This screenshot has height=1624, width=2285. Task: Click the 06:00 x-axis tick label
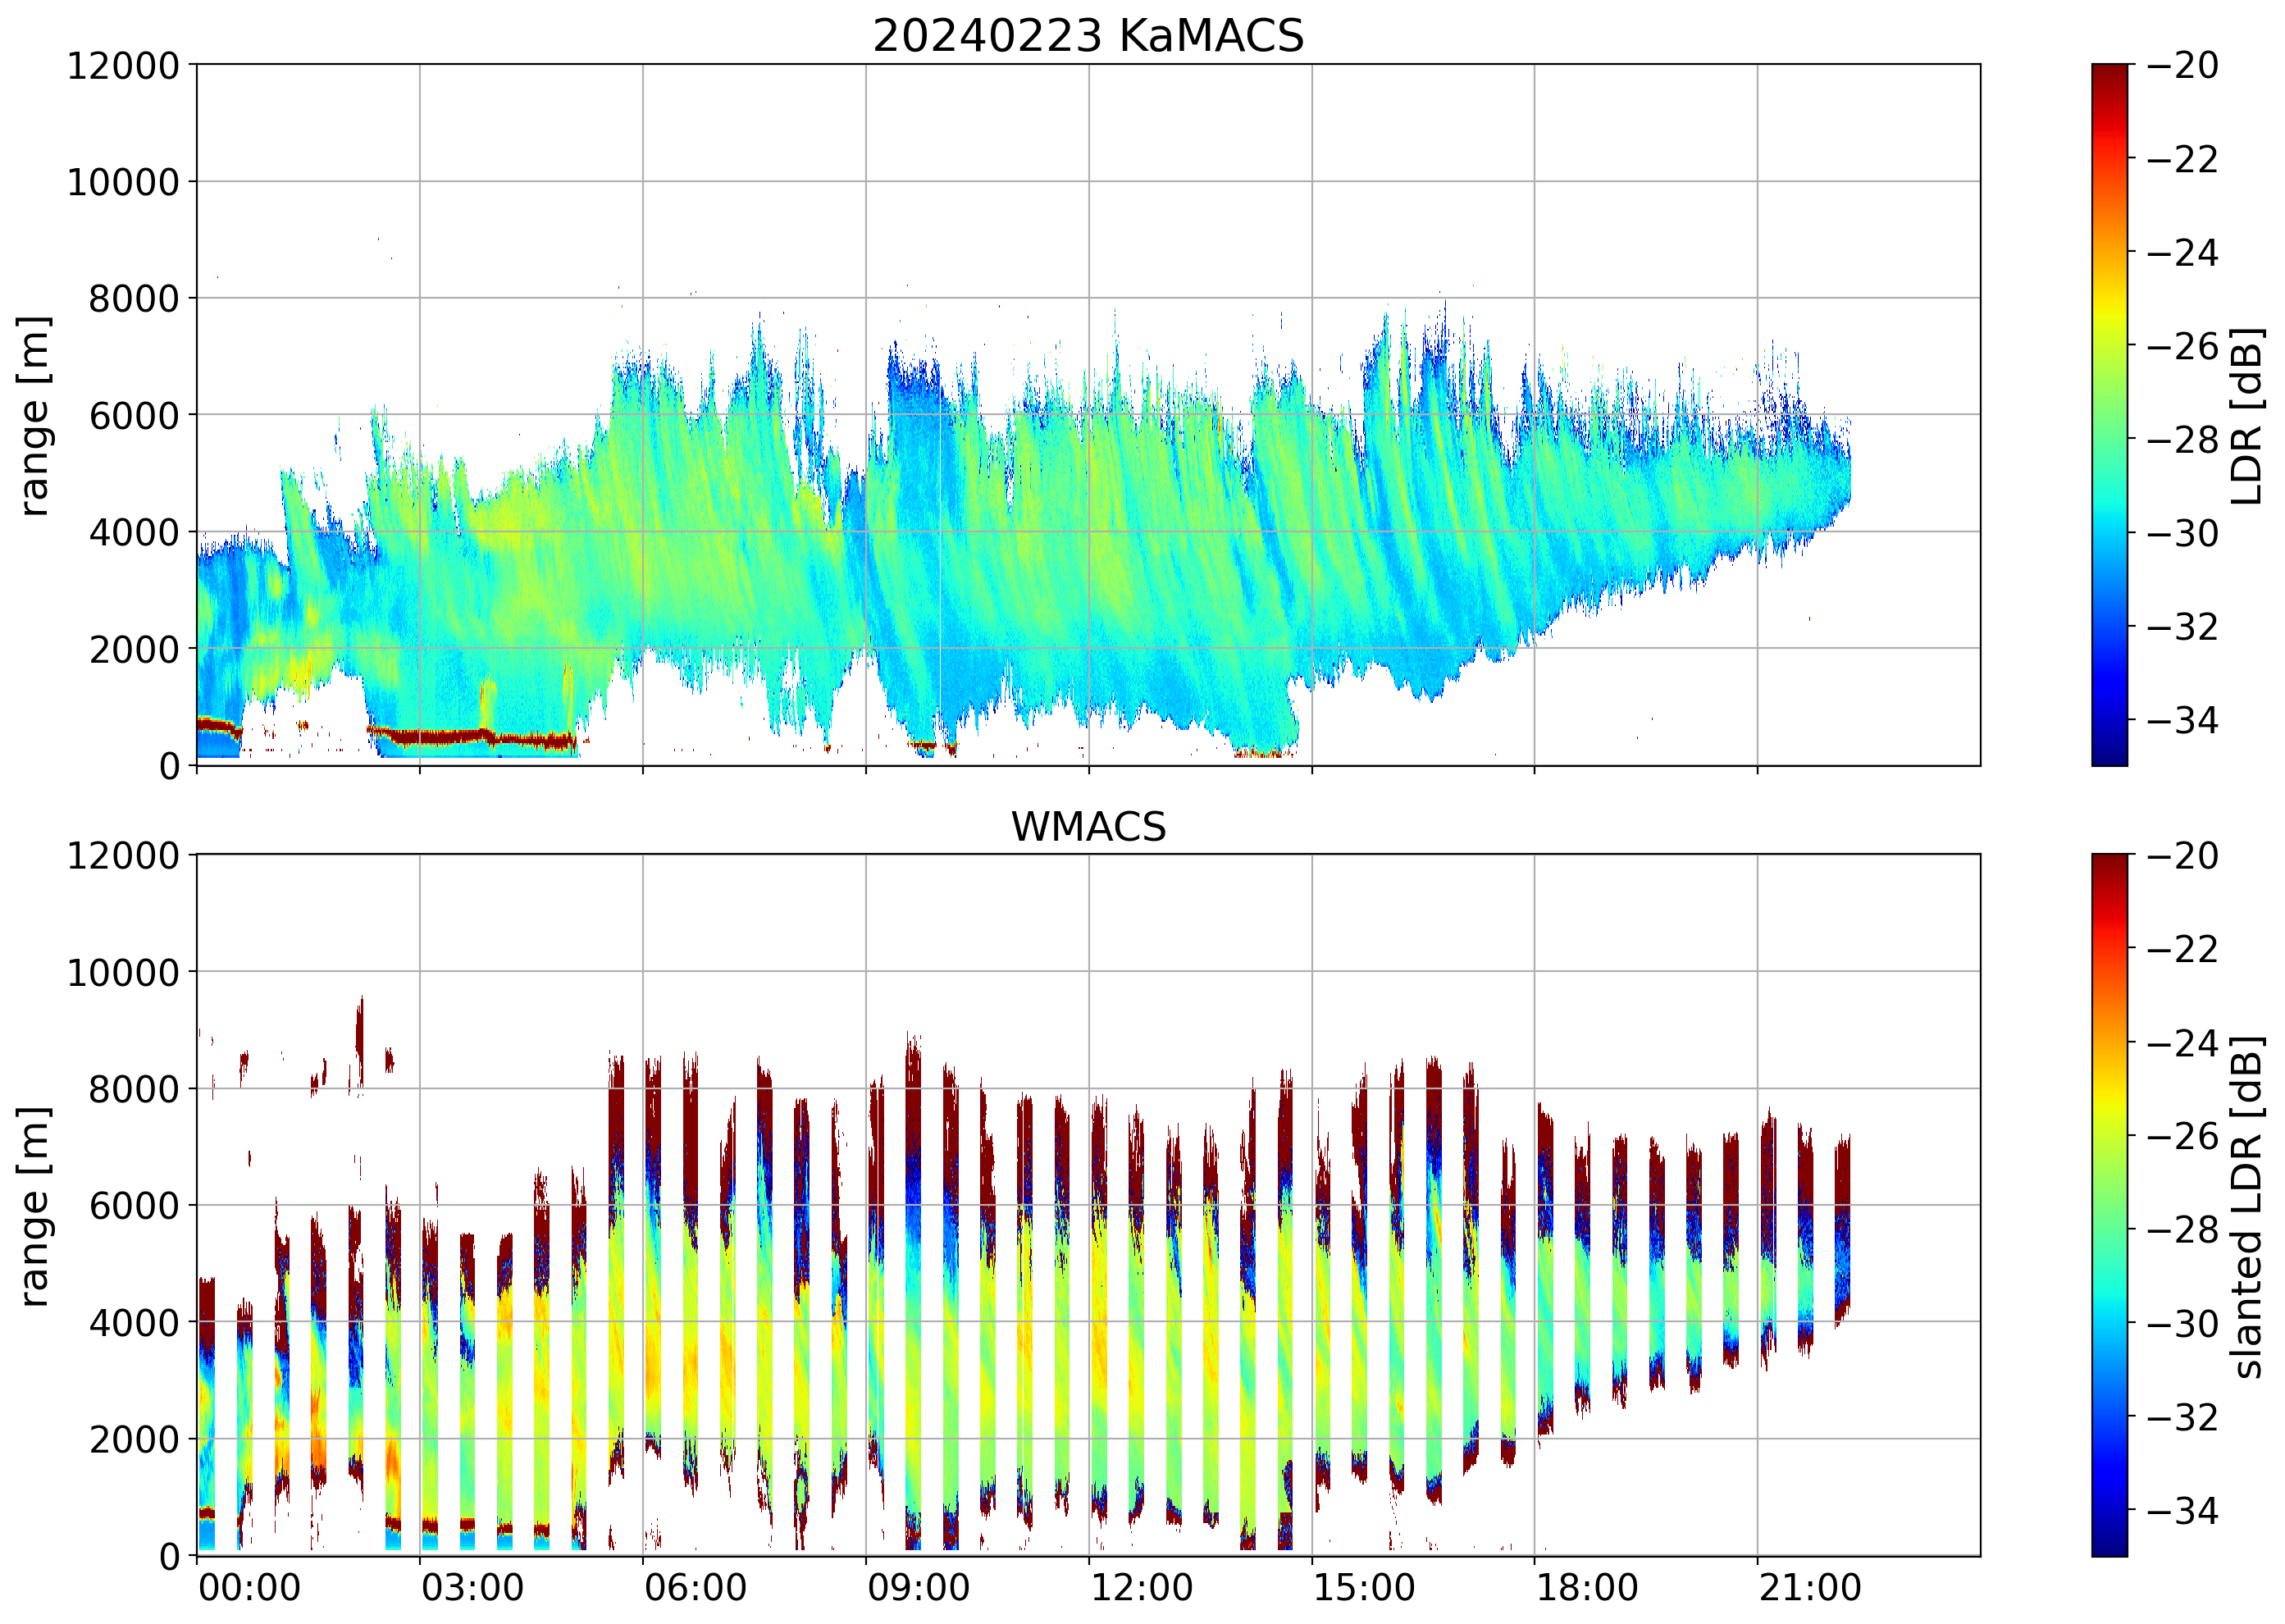(x=695, y=1588)
